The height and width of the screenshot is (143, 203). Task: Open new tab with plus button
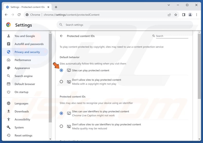click(56, 7)
